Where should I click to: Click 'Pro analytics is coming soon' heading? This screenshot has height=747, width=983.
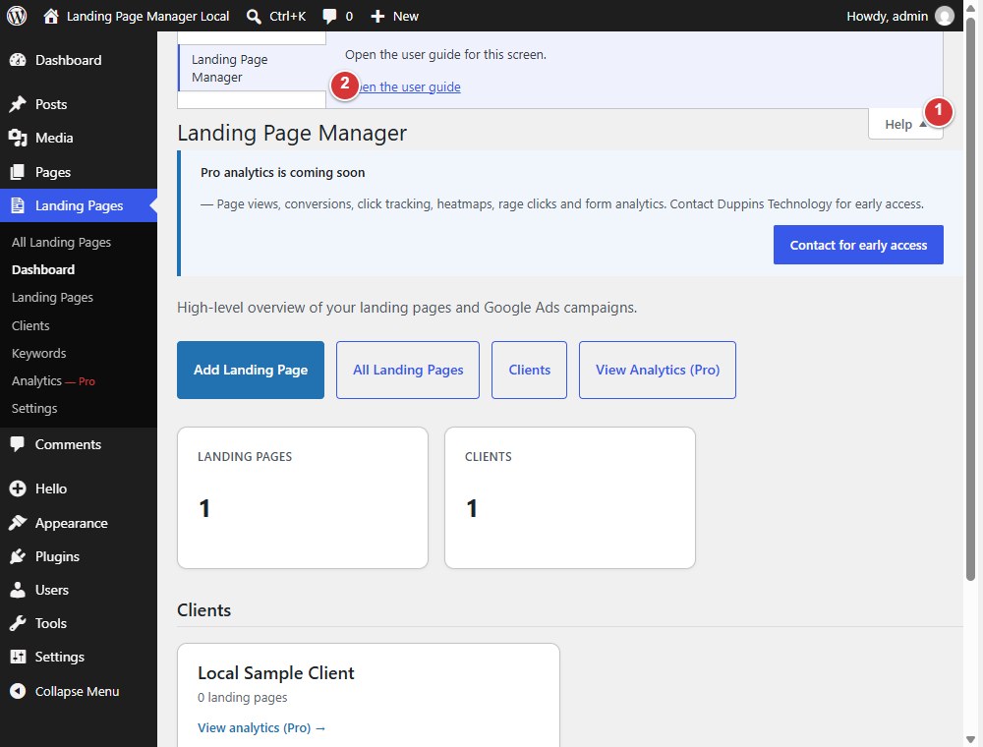pos(283,172)
